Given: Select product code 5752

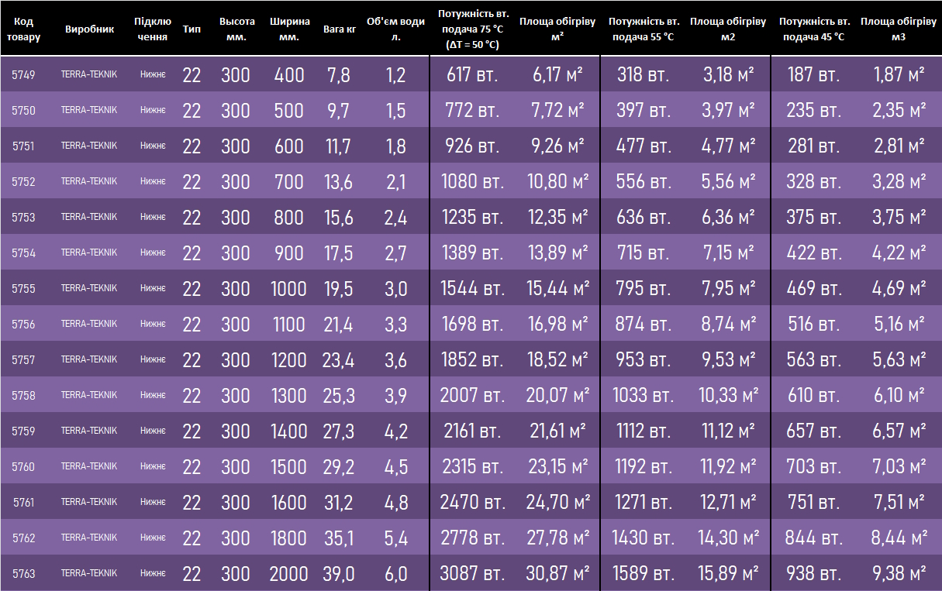Looking at the screenshot, I should pyautogui.click(x=23, y=182).
